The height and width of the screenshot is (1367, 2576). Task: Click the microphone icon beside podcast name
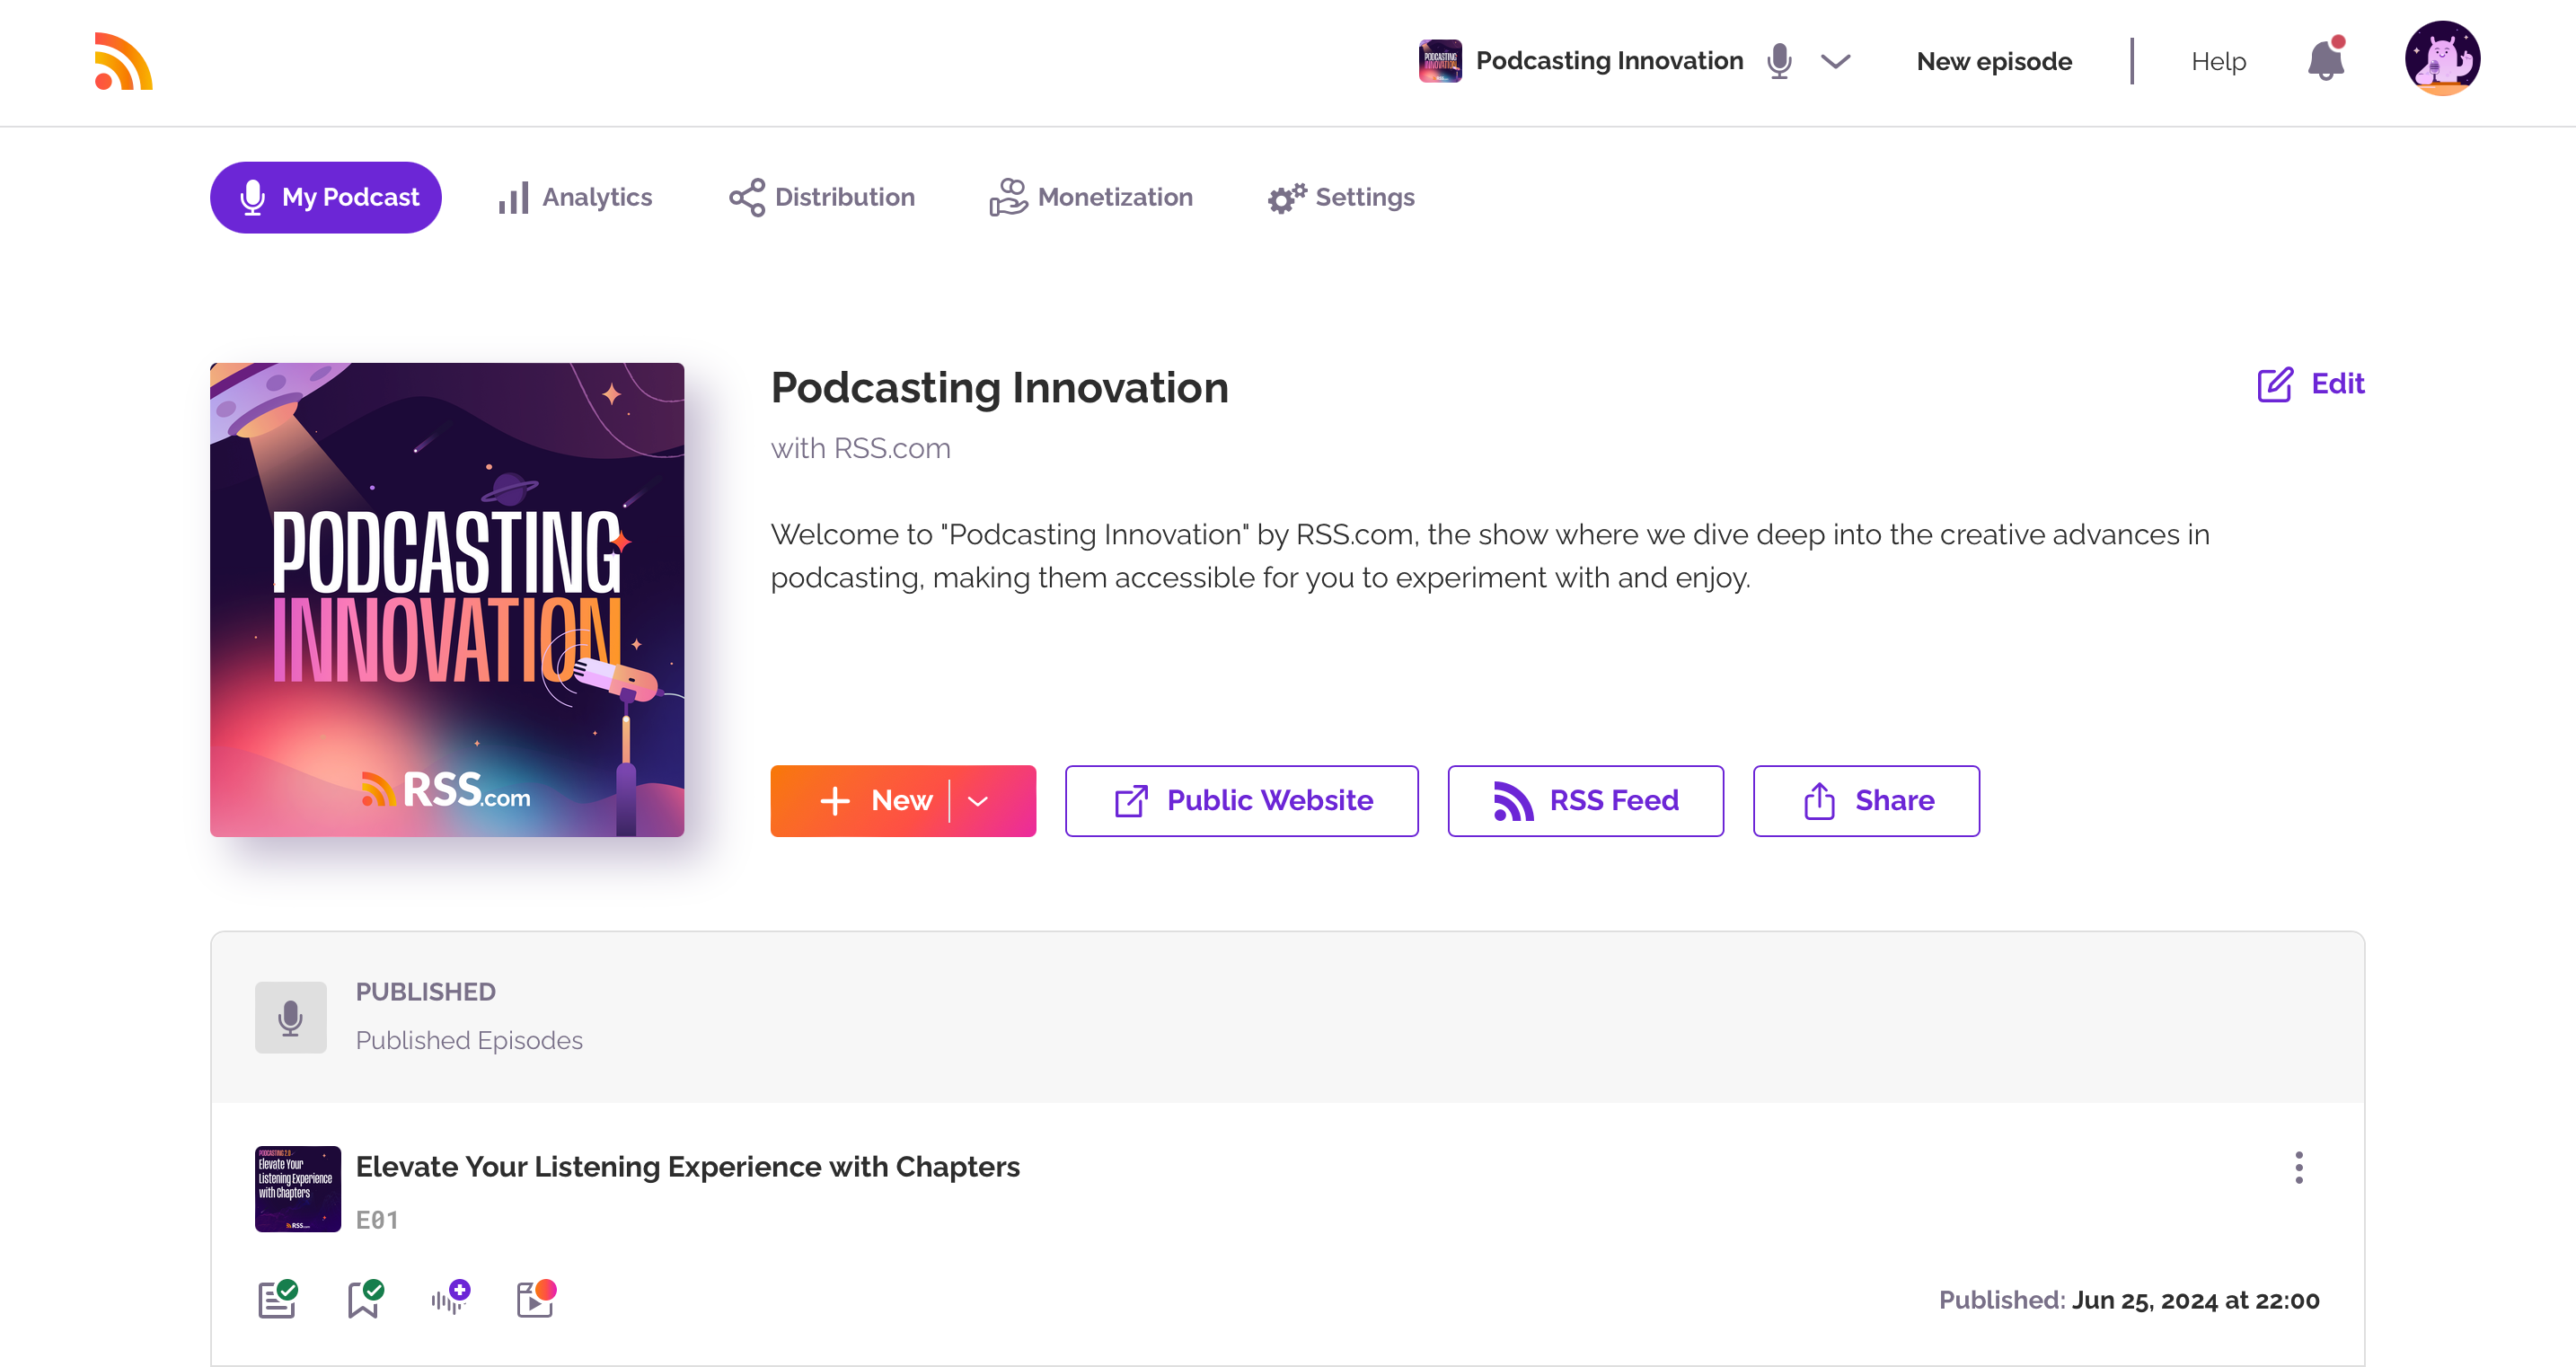point(1779,61)
